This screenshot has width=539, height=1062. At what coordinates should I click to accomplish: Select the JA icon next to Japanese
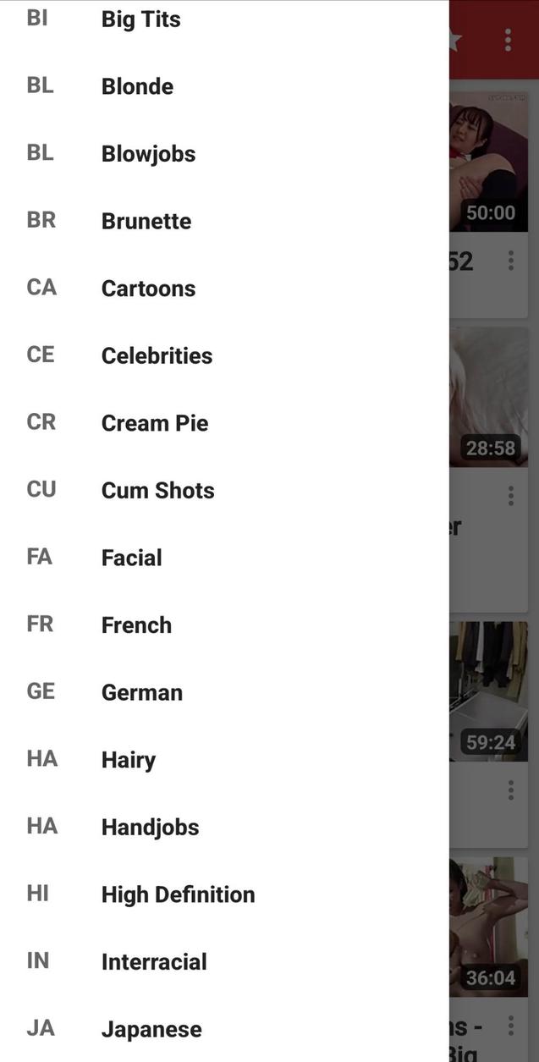pyautogui.click(x=40, y=1027)
